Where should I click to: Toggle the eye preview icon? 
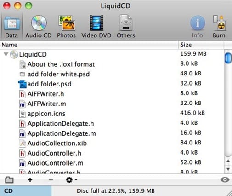(x=225, y=180)
